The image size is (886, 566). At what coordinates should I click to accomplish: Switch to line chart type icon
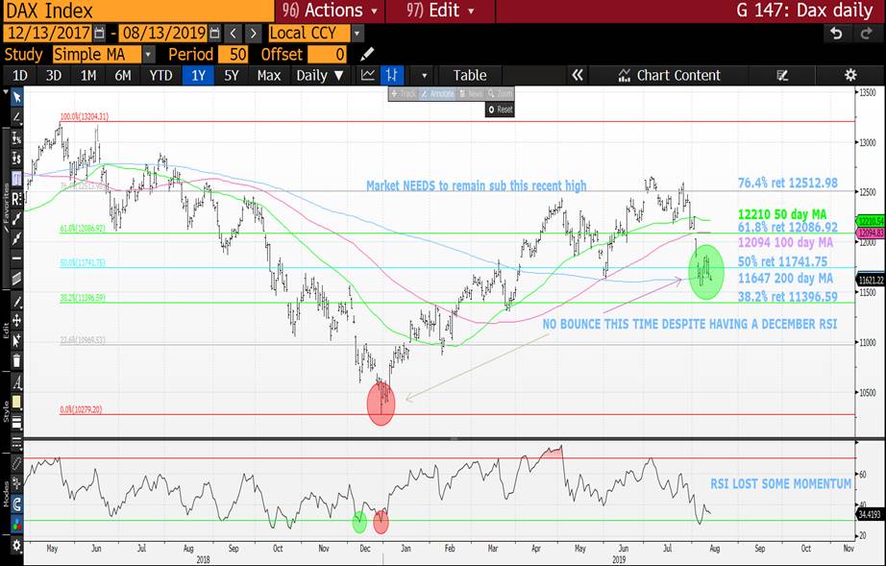(368, 75)
